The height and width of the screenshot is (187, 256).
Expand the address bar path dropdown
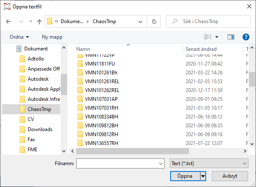point(140,21)
